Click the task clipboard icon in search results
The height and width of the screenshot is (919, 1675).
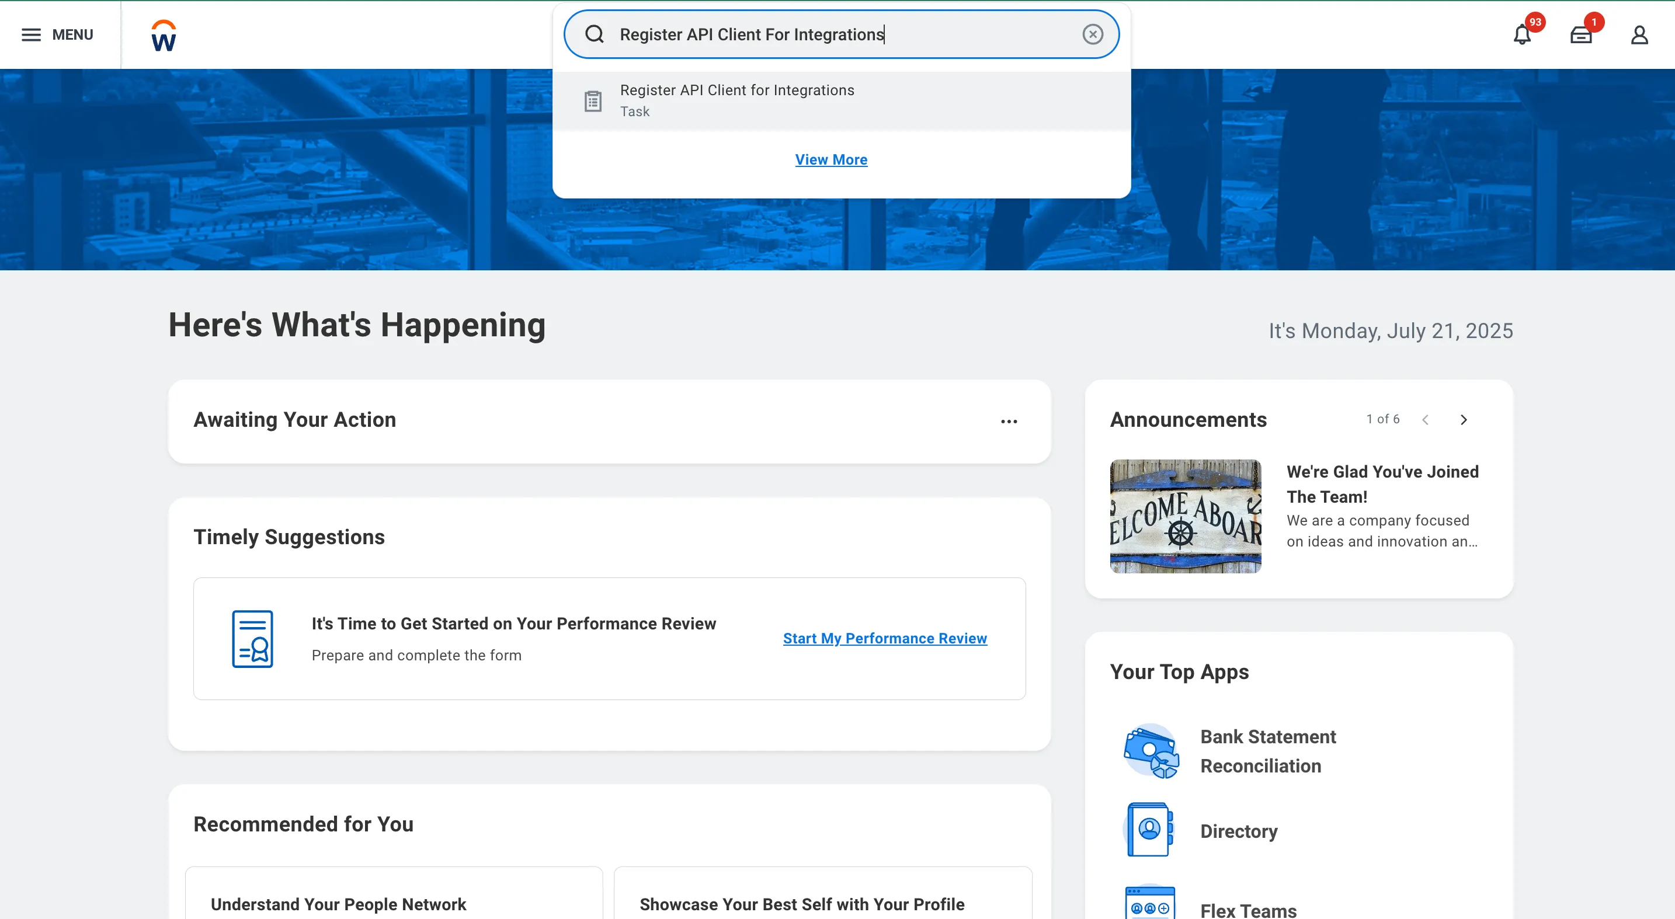pos(592,101)
